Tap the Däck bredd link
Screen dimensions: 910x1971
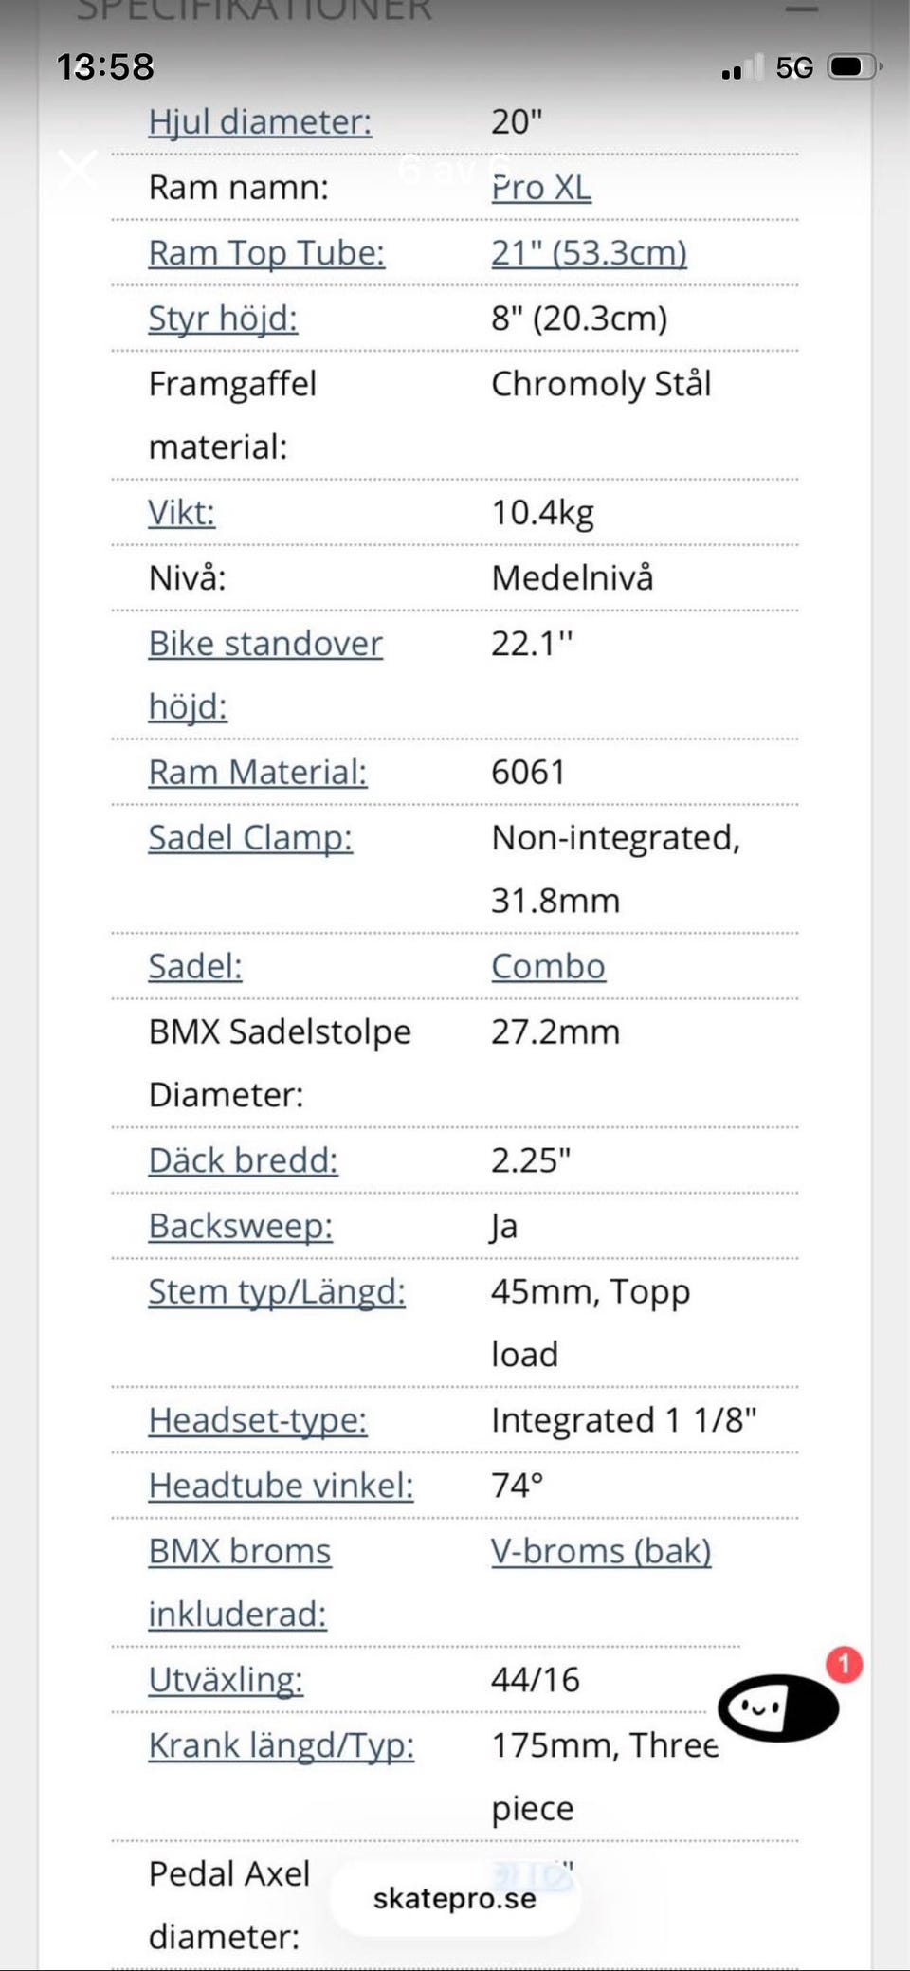point(243,1161)
